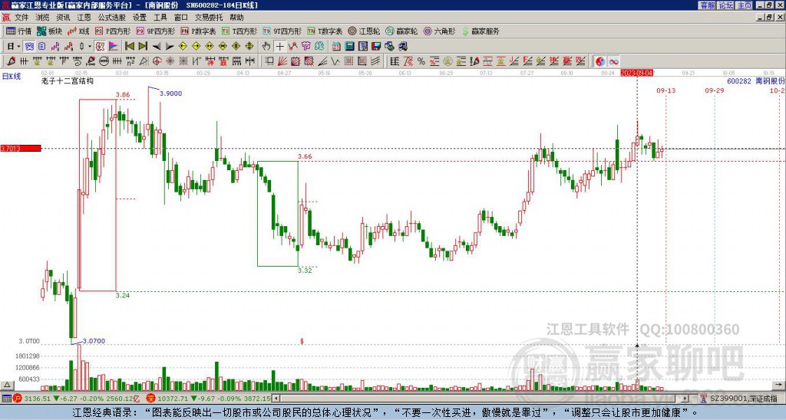Open the 赢家轮 tool
786x420 pixels.
tap(401, 31)
